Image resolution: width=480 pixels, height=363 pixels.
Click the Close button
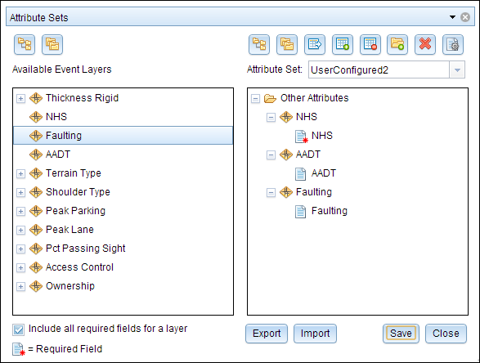tap(446, 334)
